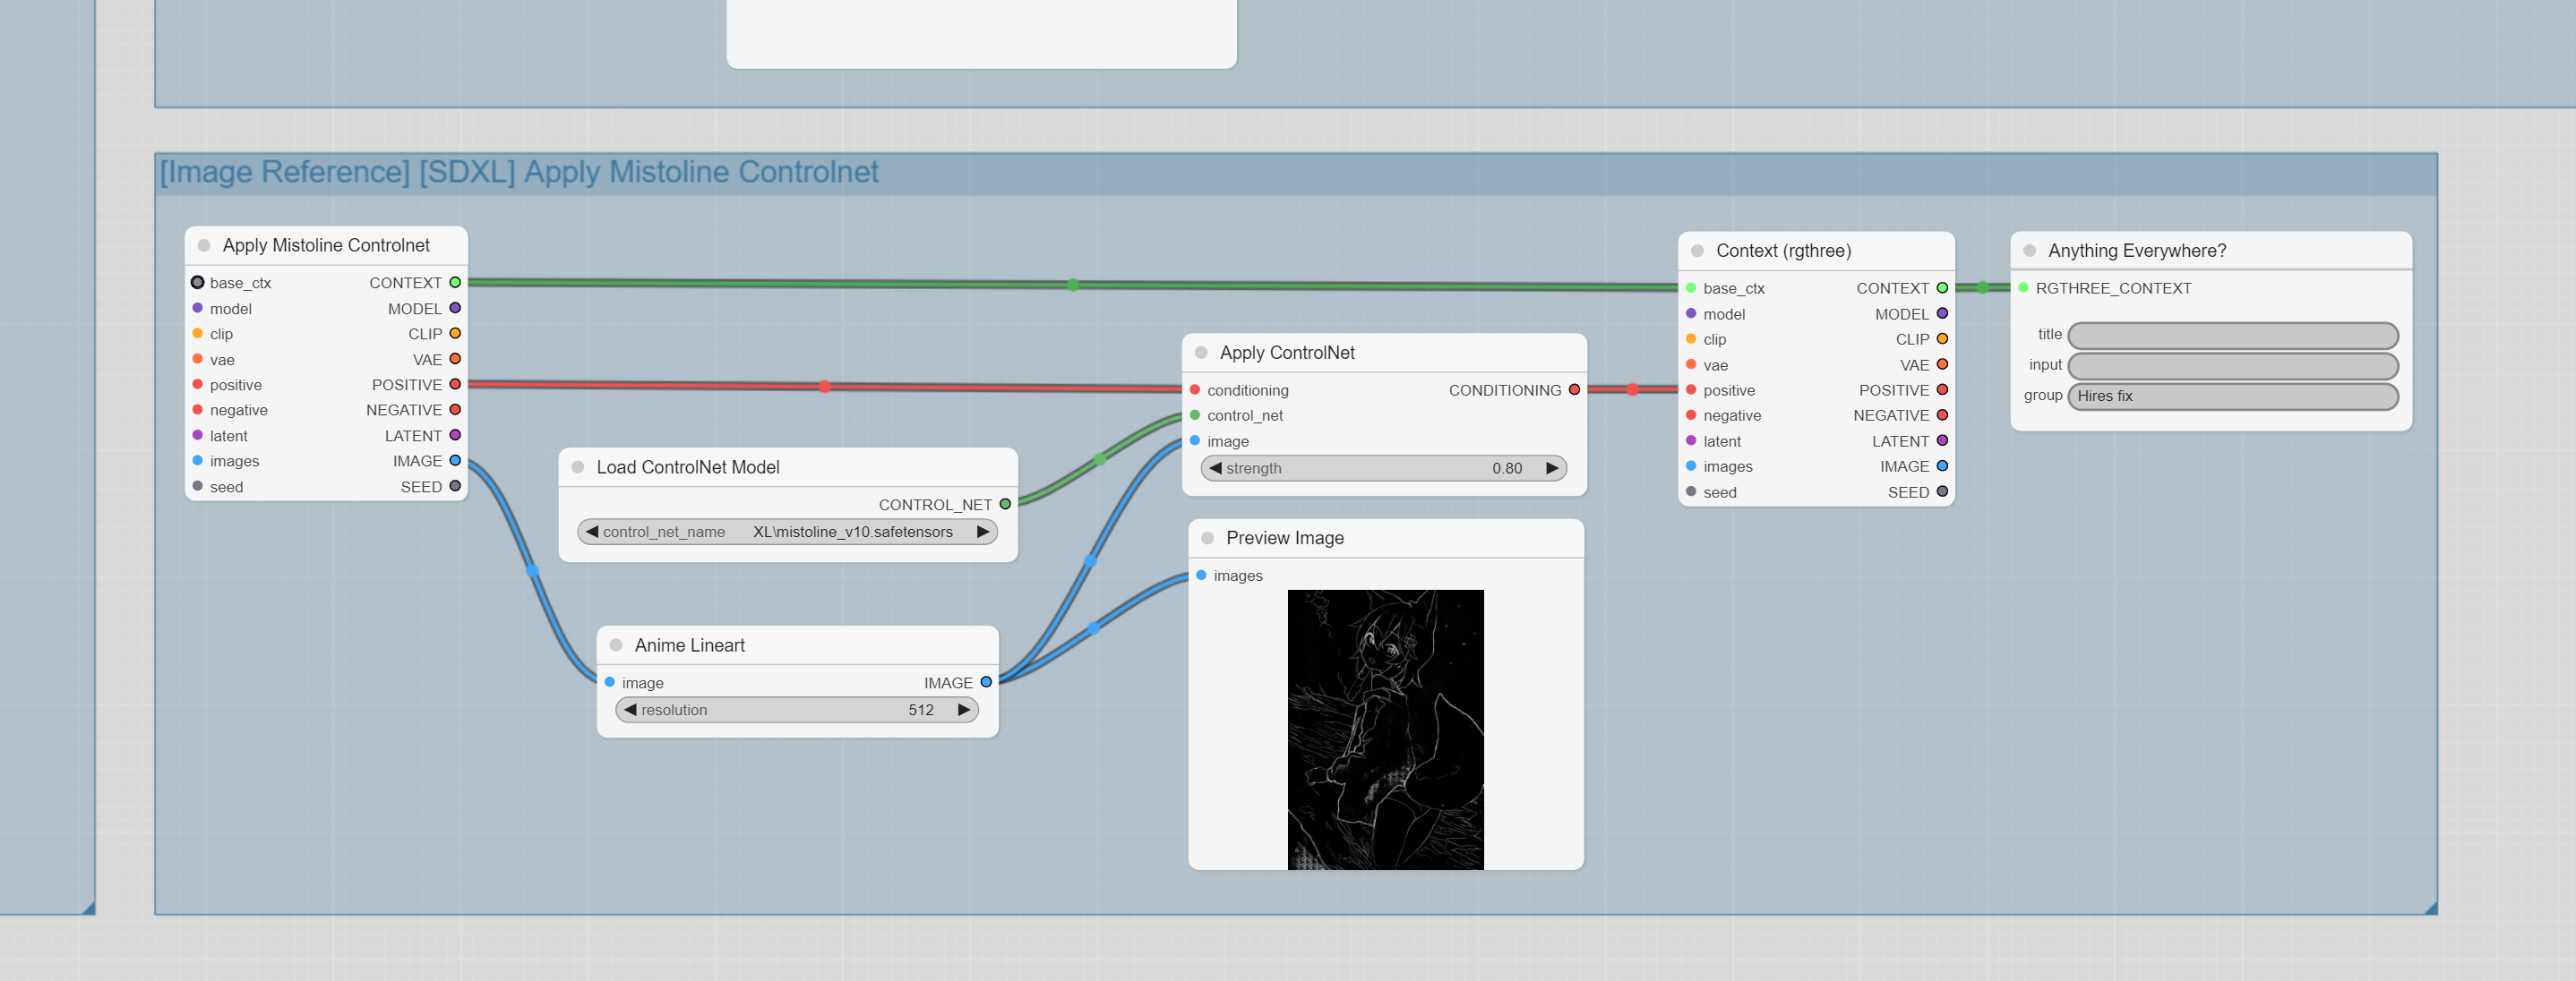
Task: Click the input text field
Action: coord(2232,365)
